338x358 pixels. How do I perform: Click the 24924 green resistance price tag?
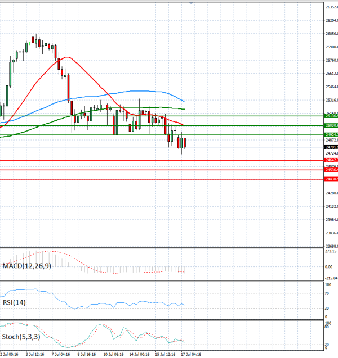point(331,135)
